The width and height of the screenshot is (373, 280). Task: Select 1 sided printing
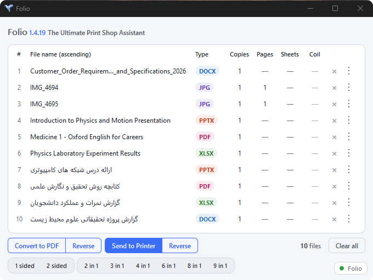point(25,266)
